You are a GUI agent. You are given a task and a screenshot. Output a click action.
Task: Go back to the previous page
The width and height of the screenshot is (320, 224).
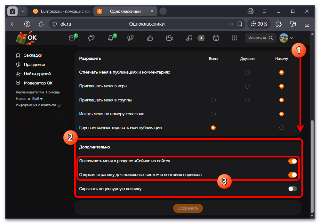point(13,24)
